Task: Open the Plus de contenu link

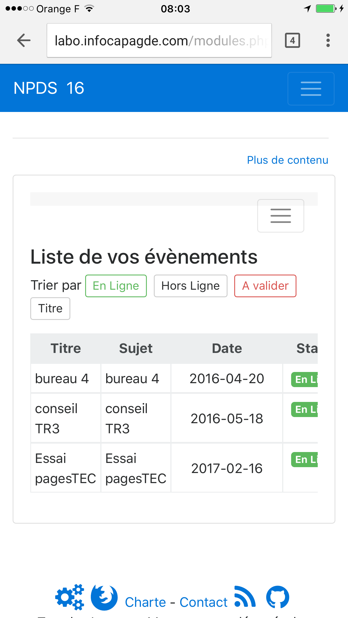Action: click(287, 160)
